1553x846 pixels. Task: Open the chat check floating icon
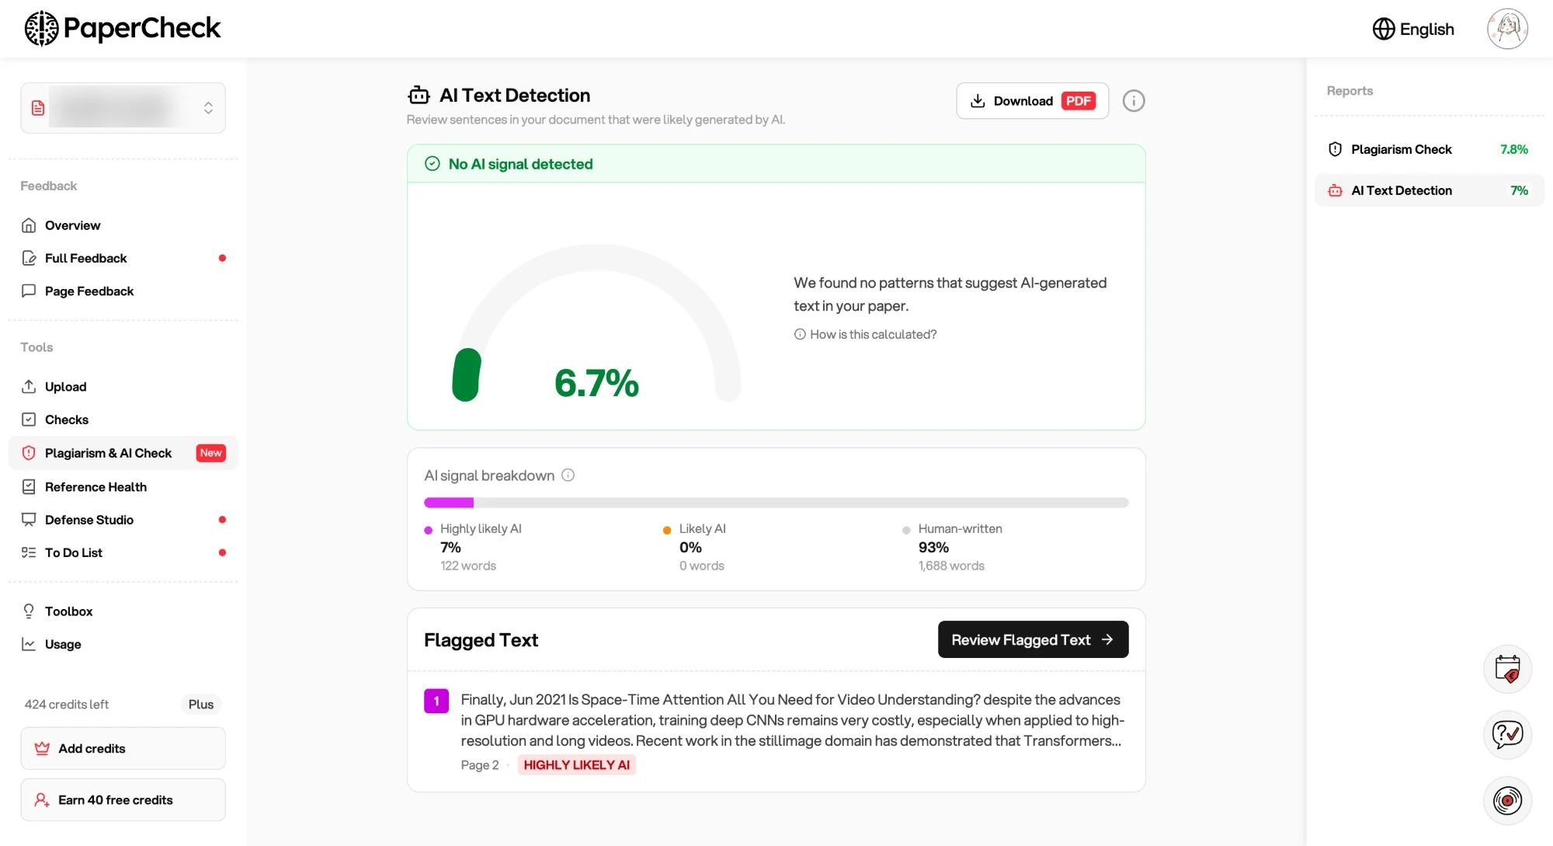point(1507,734)
